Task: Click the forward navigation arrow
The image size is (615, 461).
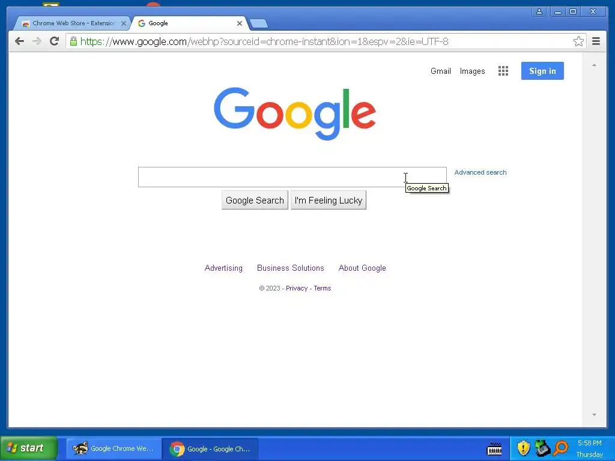Action: click(x=37, y=41)
